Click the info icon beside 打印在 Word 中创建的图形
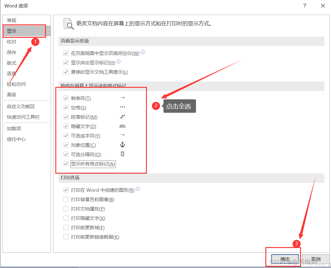 [x=138, y=189]
